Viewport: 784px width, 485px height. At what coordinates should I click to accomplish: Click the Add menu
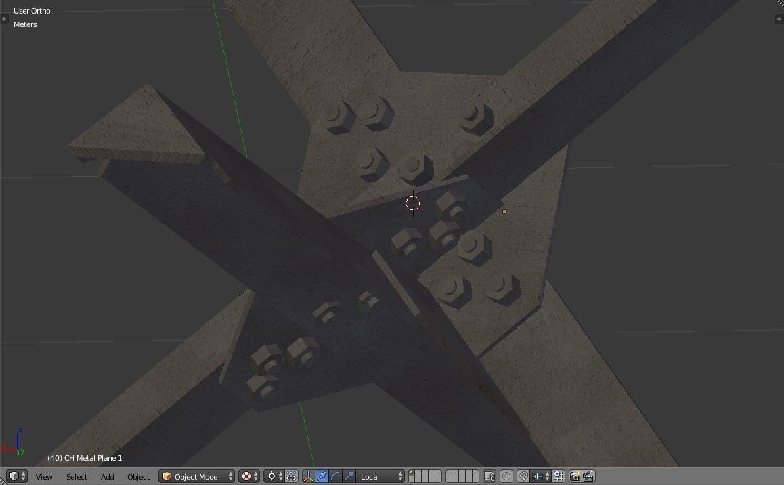tap(108, 477)
